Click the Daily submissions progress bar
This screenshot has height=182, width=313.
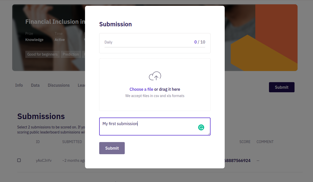pyautogui.click(x=155, y=47)
